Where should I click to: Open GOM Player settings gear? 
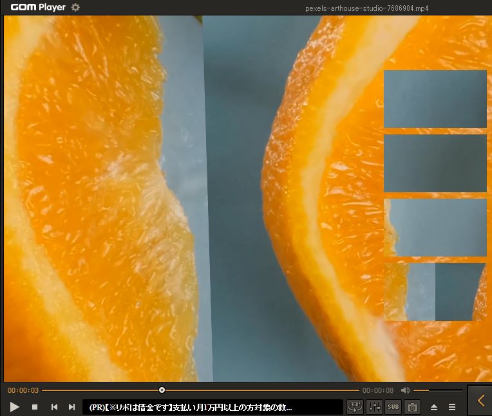pos(75,7)
